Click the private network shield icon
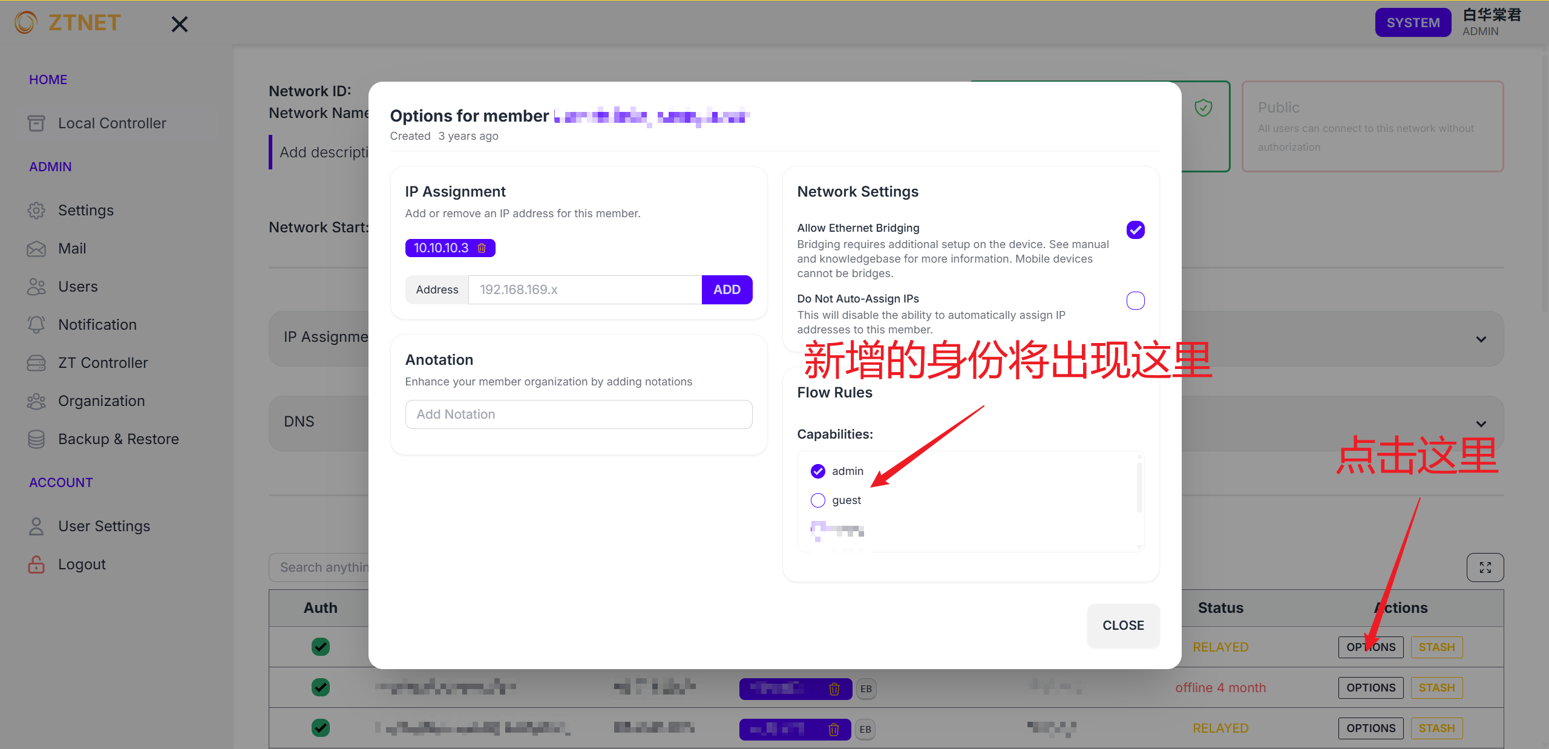Viewport: 1549px width, 749px height. pyautogui.click(x=1204, y=108)
